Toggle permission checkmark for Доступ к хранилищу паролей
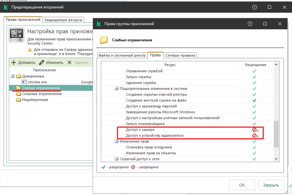Viewport: 292px width, 195px height. click(254, 106)
